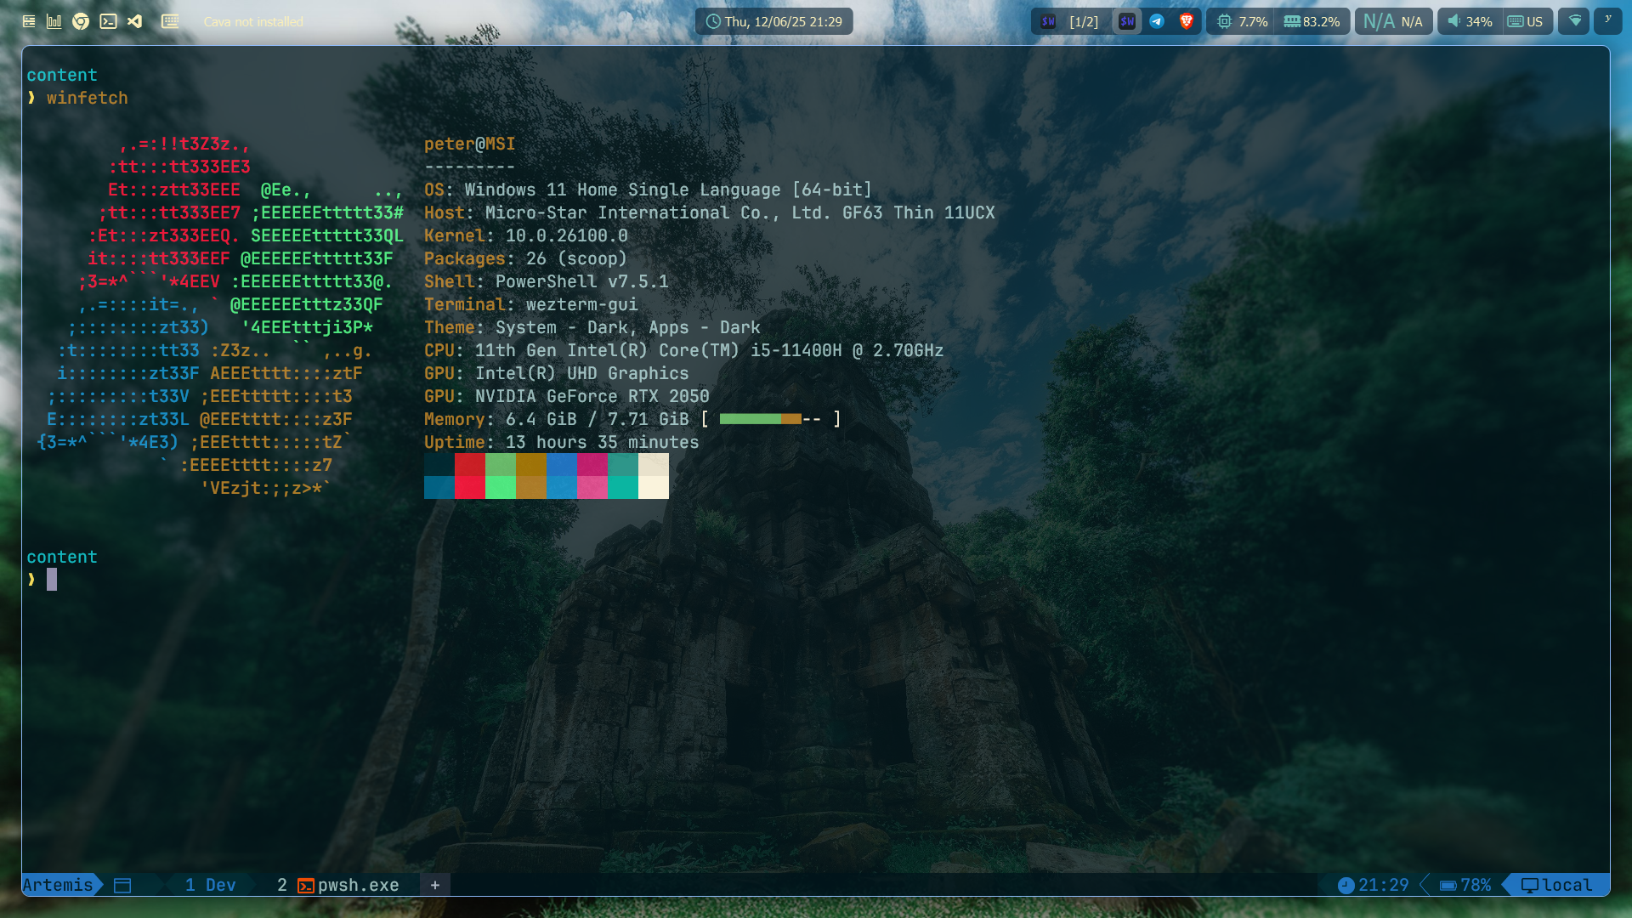The height and width of the screenshot is (918, 1632).
Task: Click the 'y' power menu button
Action: click(1607, 20)
